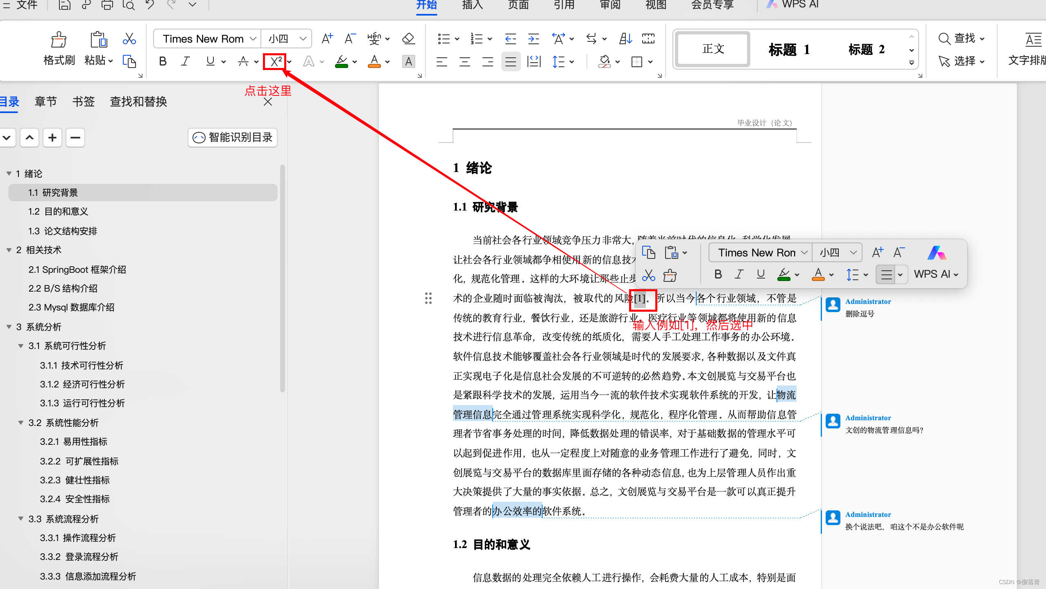Click the superscript X² formatting icon
Image resolution: width=1046 pixels, height=589 pixels.
point(275,62)
